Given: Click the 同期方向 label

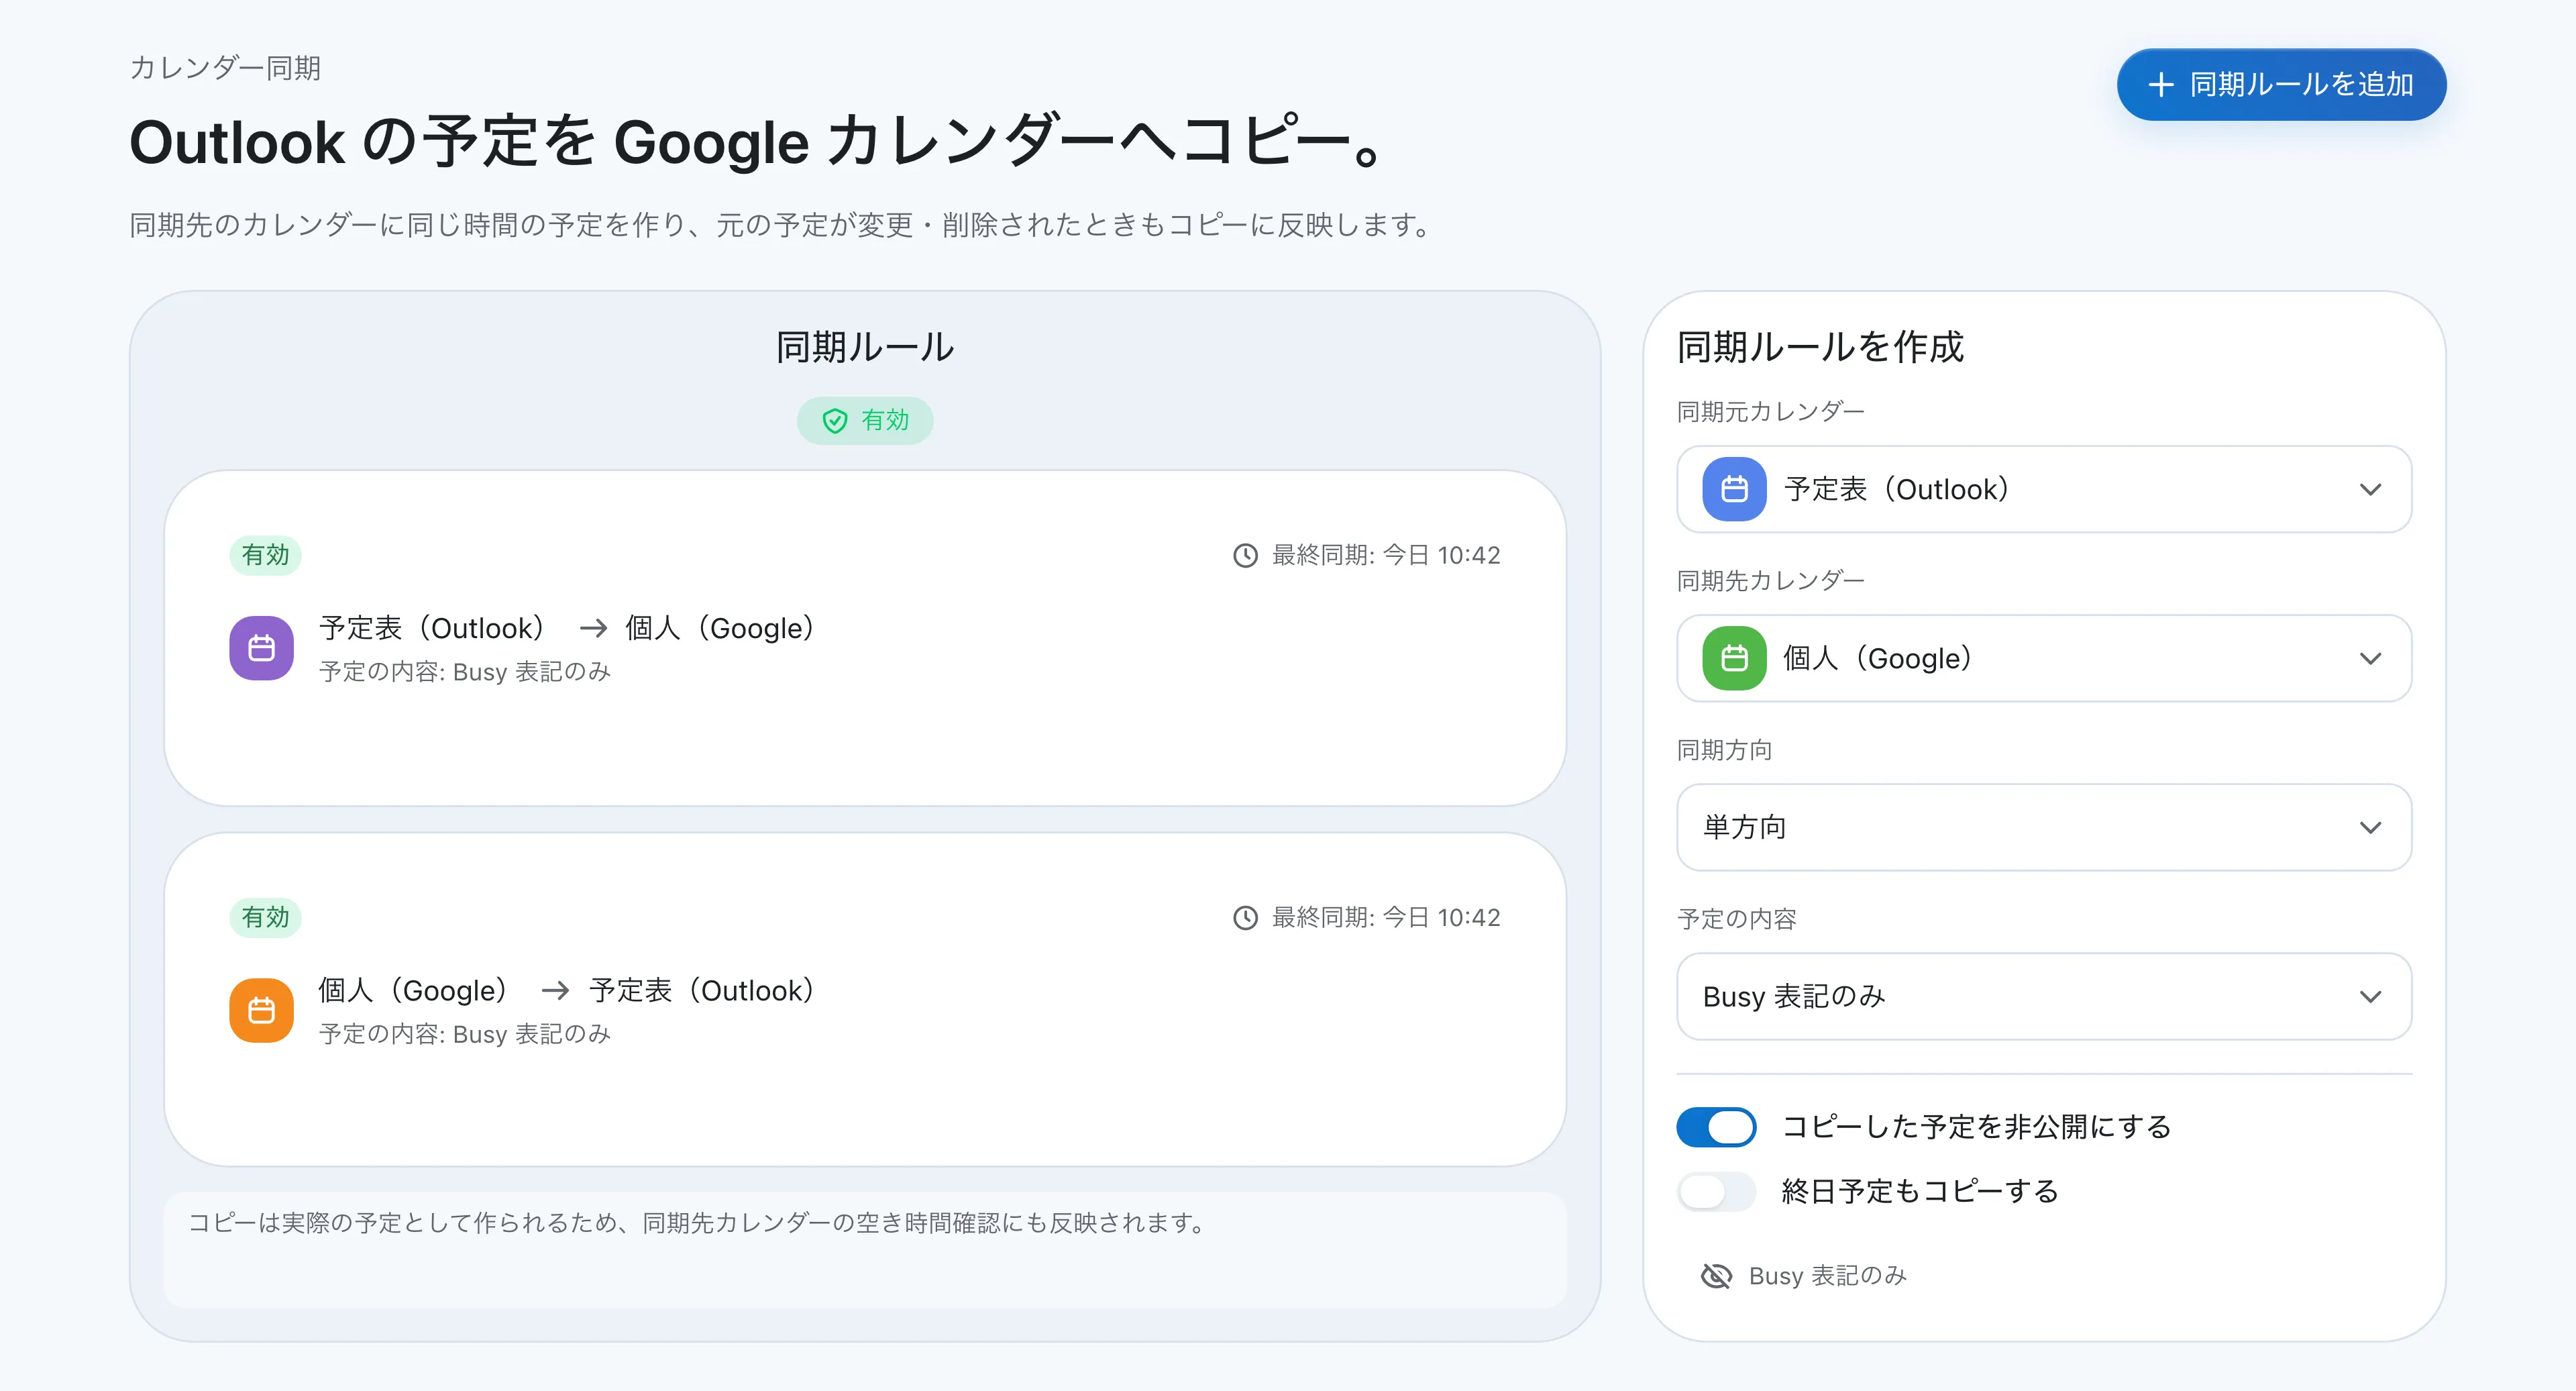Looking at the screenshot, I should 1724,749.
